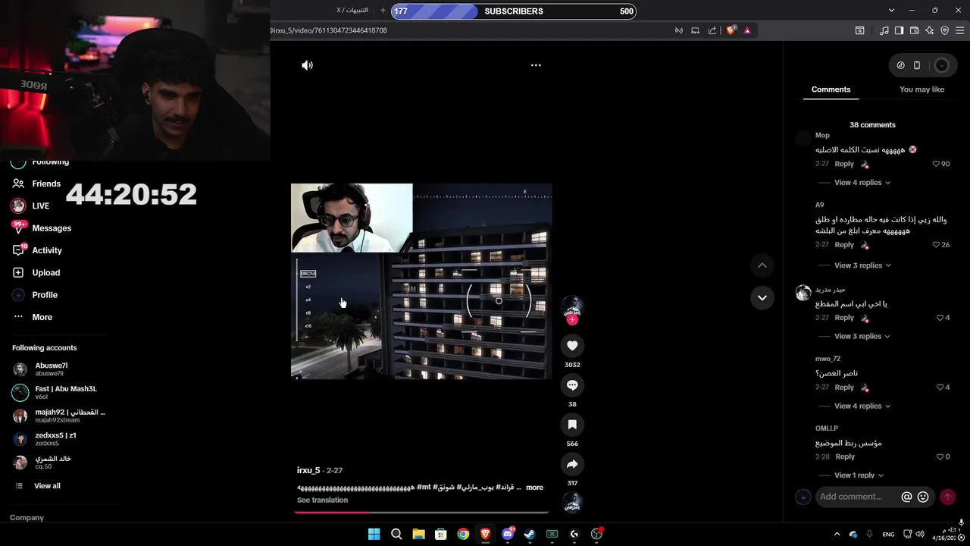
Task: Go to previous video with up arrow
Action: (762, 265)
